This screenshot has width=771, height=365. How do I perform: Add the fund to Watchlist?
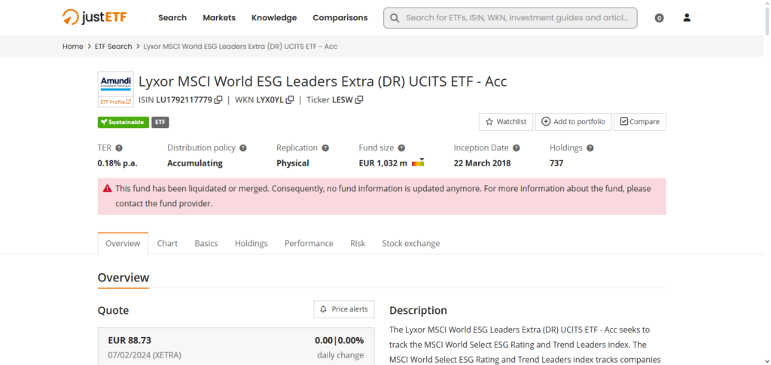coord(506,122)
